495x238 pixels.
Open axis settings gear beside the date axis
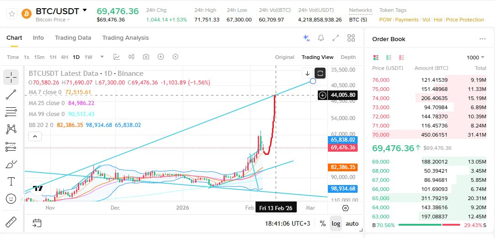pos(345,208)
